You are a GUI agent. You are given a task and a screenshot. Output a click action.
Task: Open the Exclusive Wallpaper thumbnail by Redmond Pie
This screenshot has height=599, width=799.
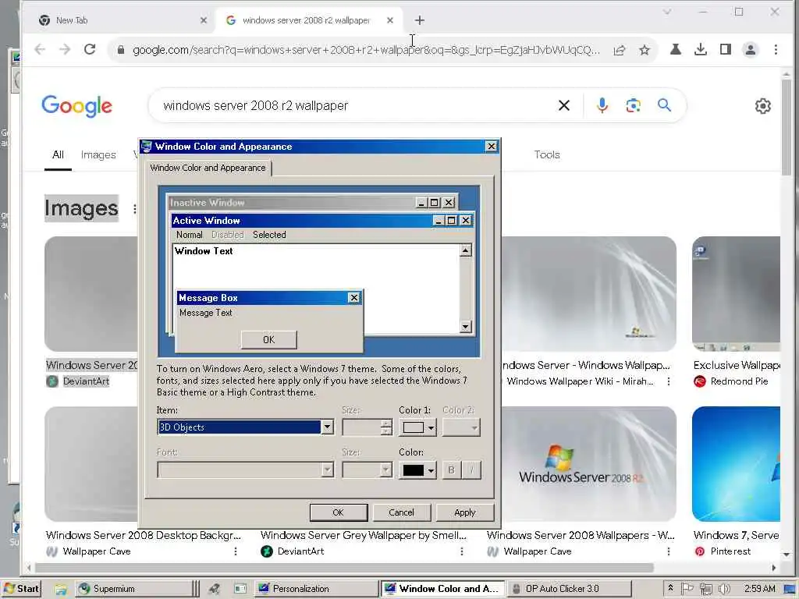736,293
